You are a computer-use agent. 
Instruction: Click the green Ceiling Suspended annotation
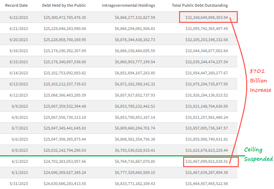tap(258, 154)
